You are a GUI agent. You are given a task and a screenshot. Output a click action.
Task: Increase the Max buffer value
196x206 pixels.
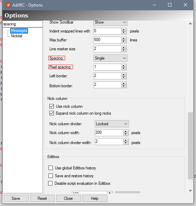[123, 38]
